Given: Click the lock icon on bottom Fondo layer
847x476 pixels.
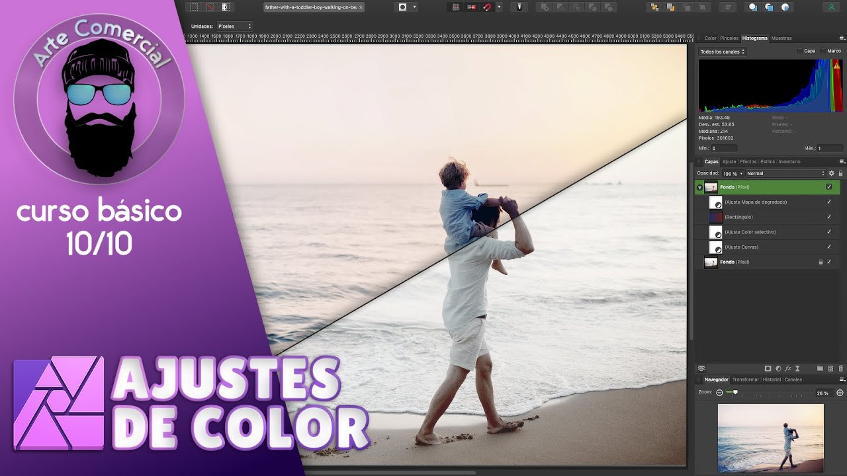Looking at the screenshot, I should (x=821, y=262).
